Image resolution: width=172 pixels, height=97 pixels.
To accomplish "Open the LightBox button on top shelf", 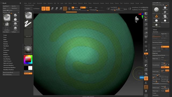I will 28,9.
